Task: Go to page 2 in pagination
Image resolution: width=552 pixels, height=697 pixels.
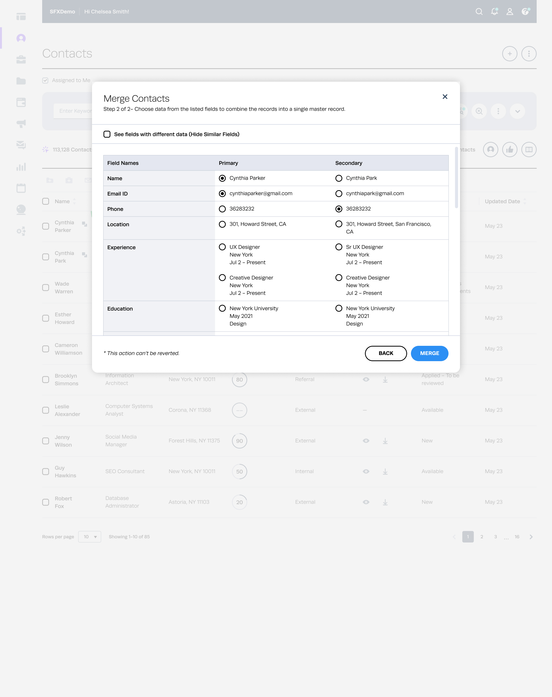Action: tap(481, 537)
